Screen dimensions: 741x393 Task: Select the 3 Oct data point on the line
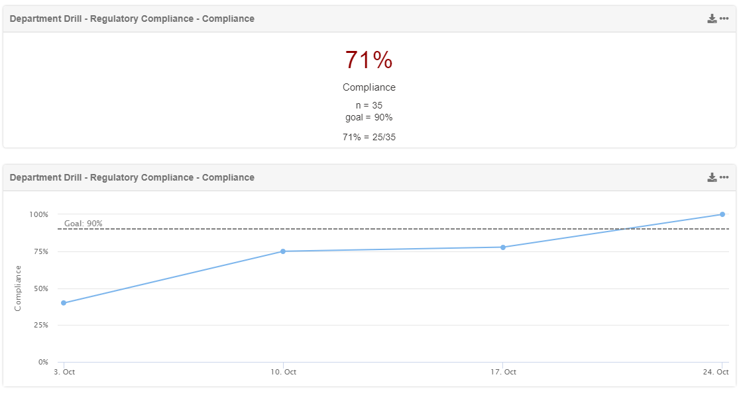pyautogui.click(x=64, y=303)
